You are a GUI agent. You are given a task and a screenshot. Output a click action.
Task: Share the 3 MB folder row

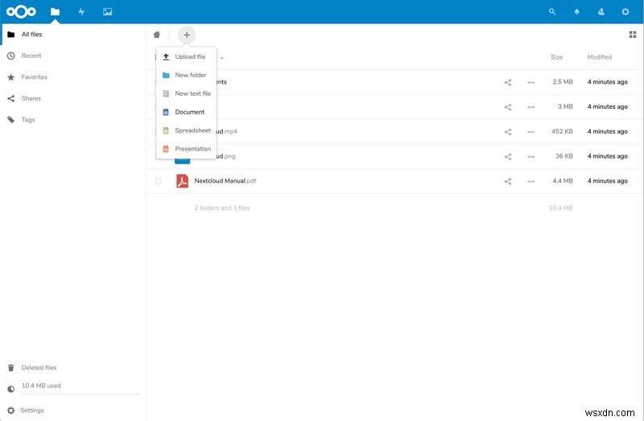pyautogui.click(x=508, y=107)
